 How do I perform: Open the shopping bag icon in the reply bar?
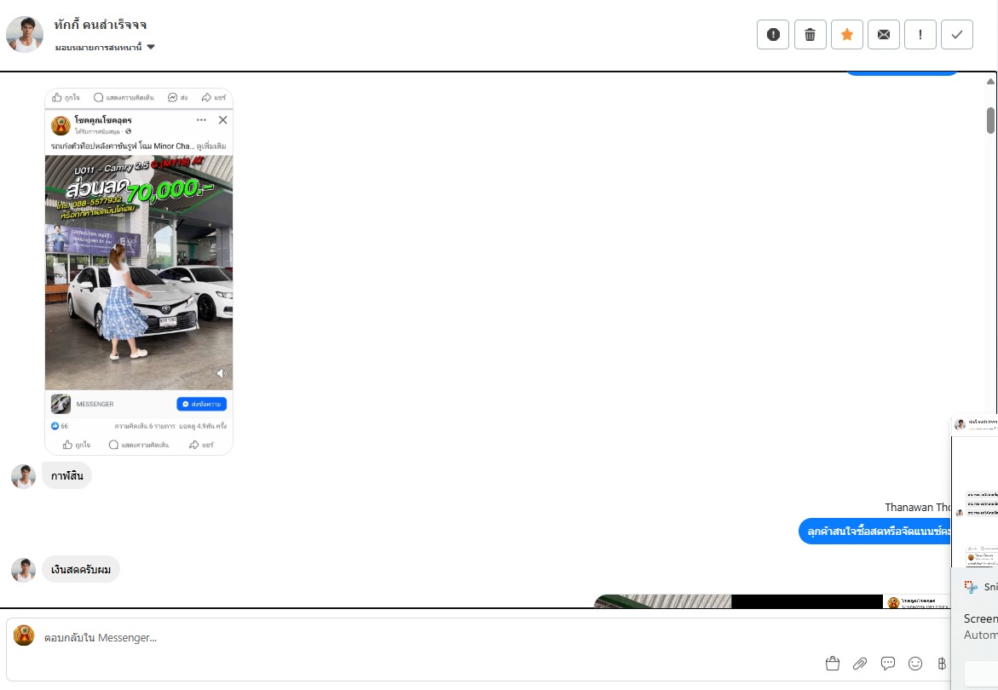(833, 664)
